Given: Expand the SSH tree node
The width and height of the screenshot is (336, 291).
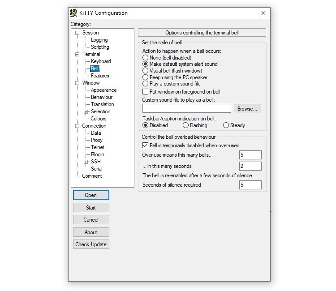Looking at the screenshot, I should tap(86, 162).
